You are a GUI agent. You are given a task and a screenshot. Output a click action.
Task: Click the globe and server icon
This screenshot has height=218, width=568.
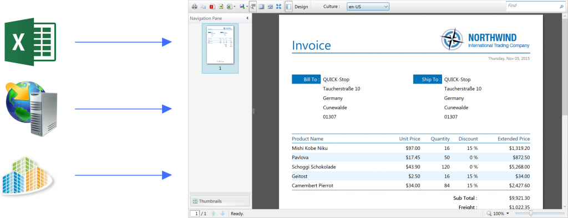[x=31, y=108]
